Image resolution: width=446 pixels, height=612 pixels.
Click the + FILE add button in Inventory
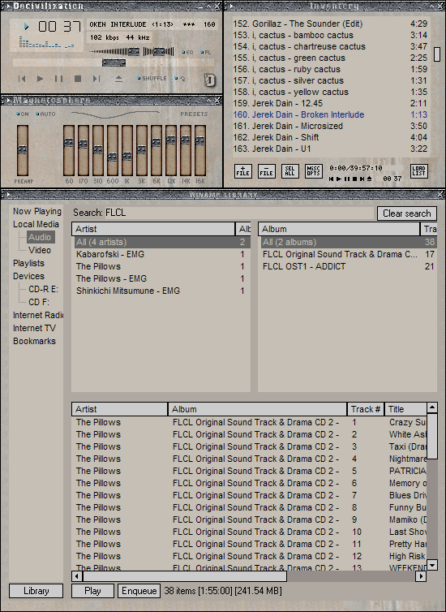243,171
